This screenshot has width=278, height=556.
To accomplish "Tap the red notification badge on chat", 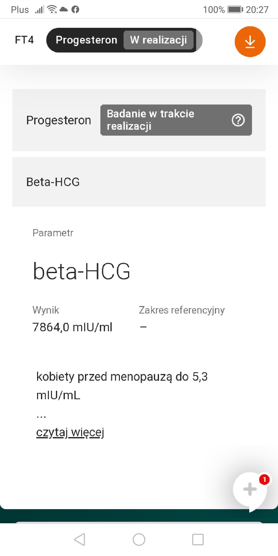I will click(264, 480).
